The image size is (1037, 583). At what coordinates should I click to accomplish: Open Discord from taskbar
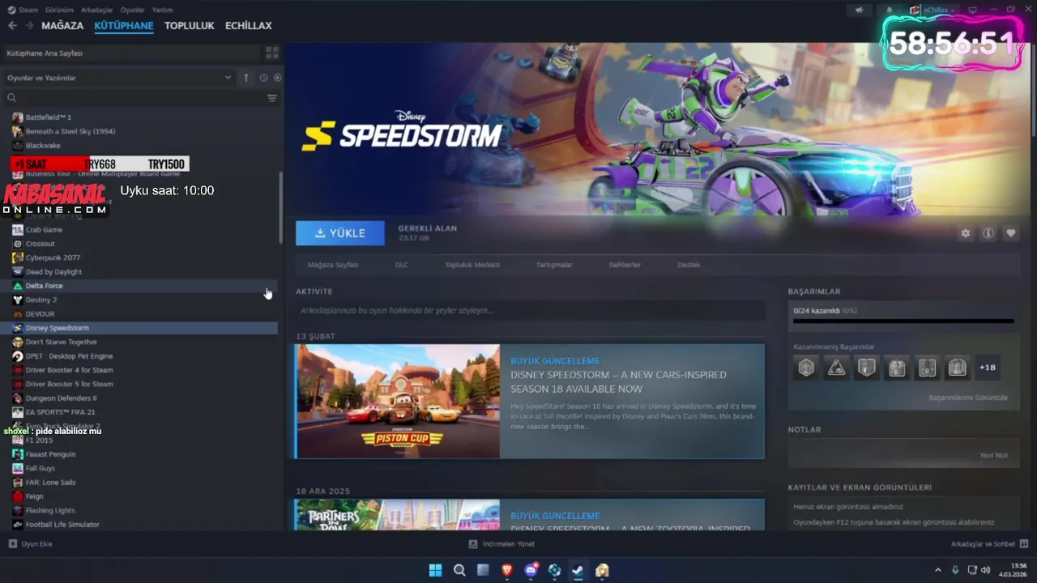click(x=531, y=570)
